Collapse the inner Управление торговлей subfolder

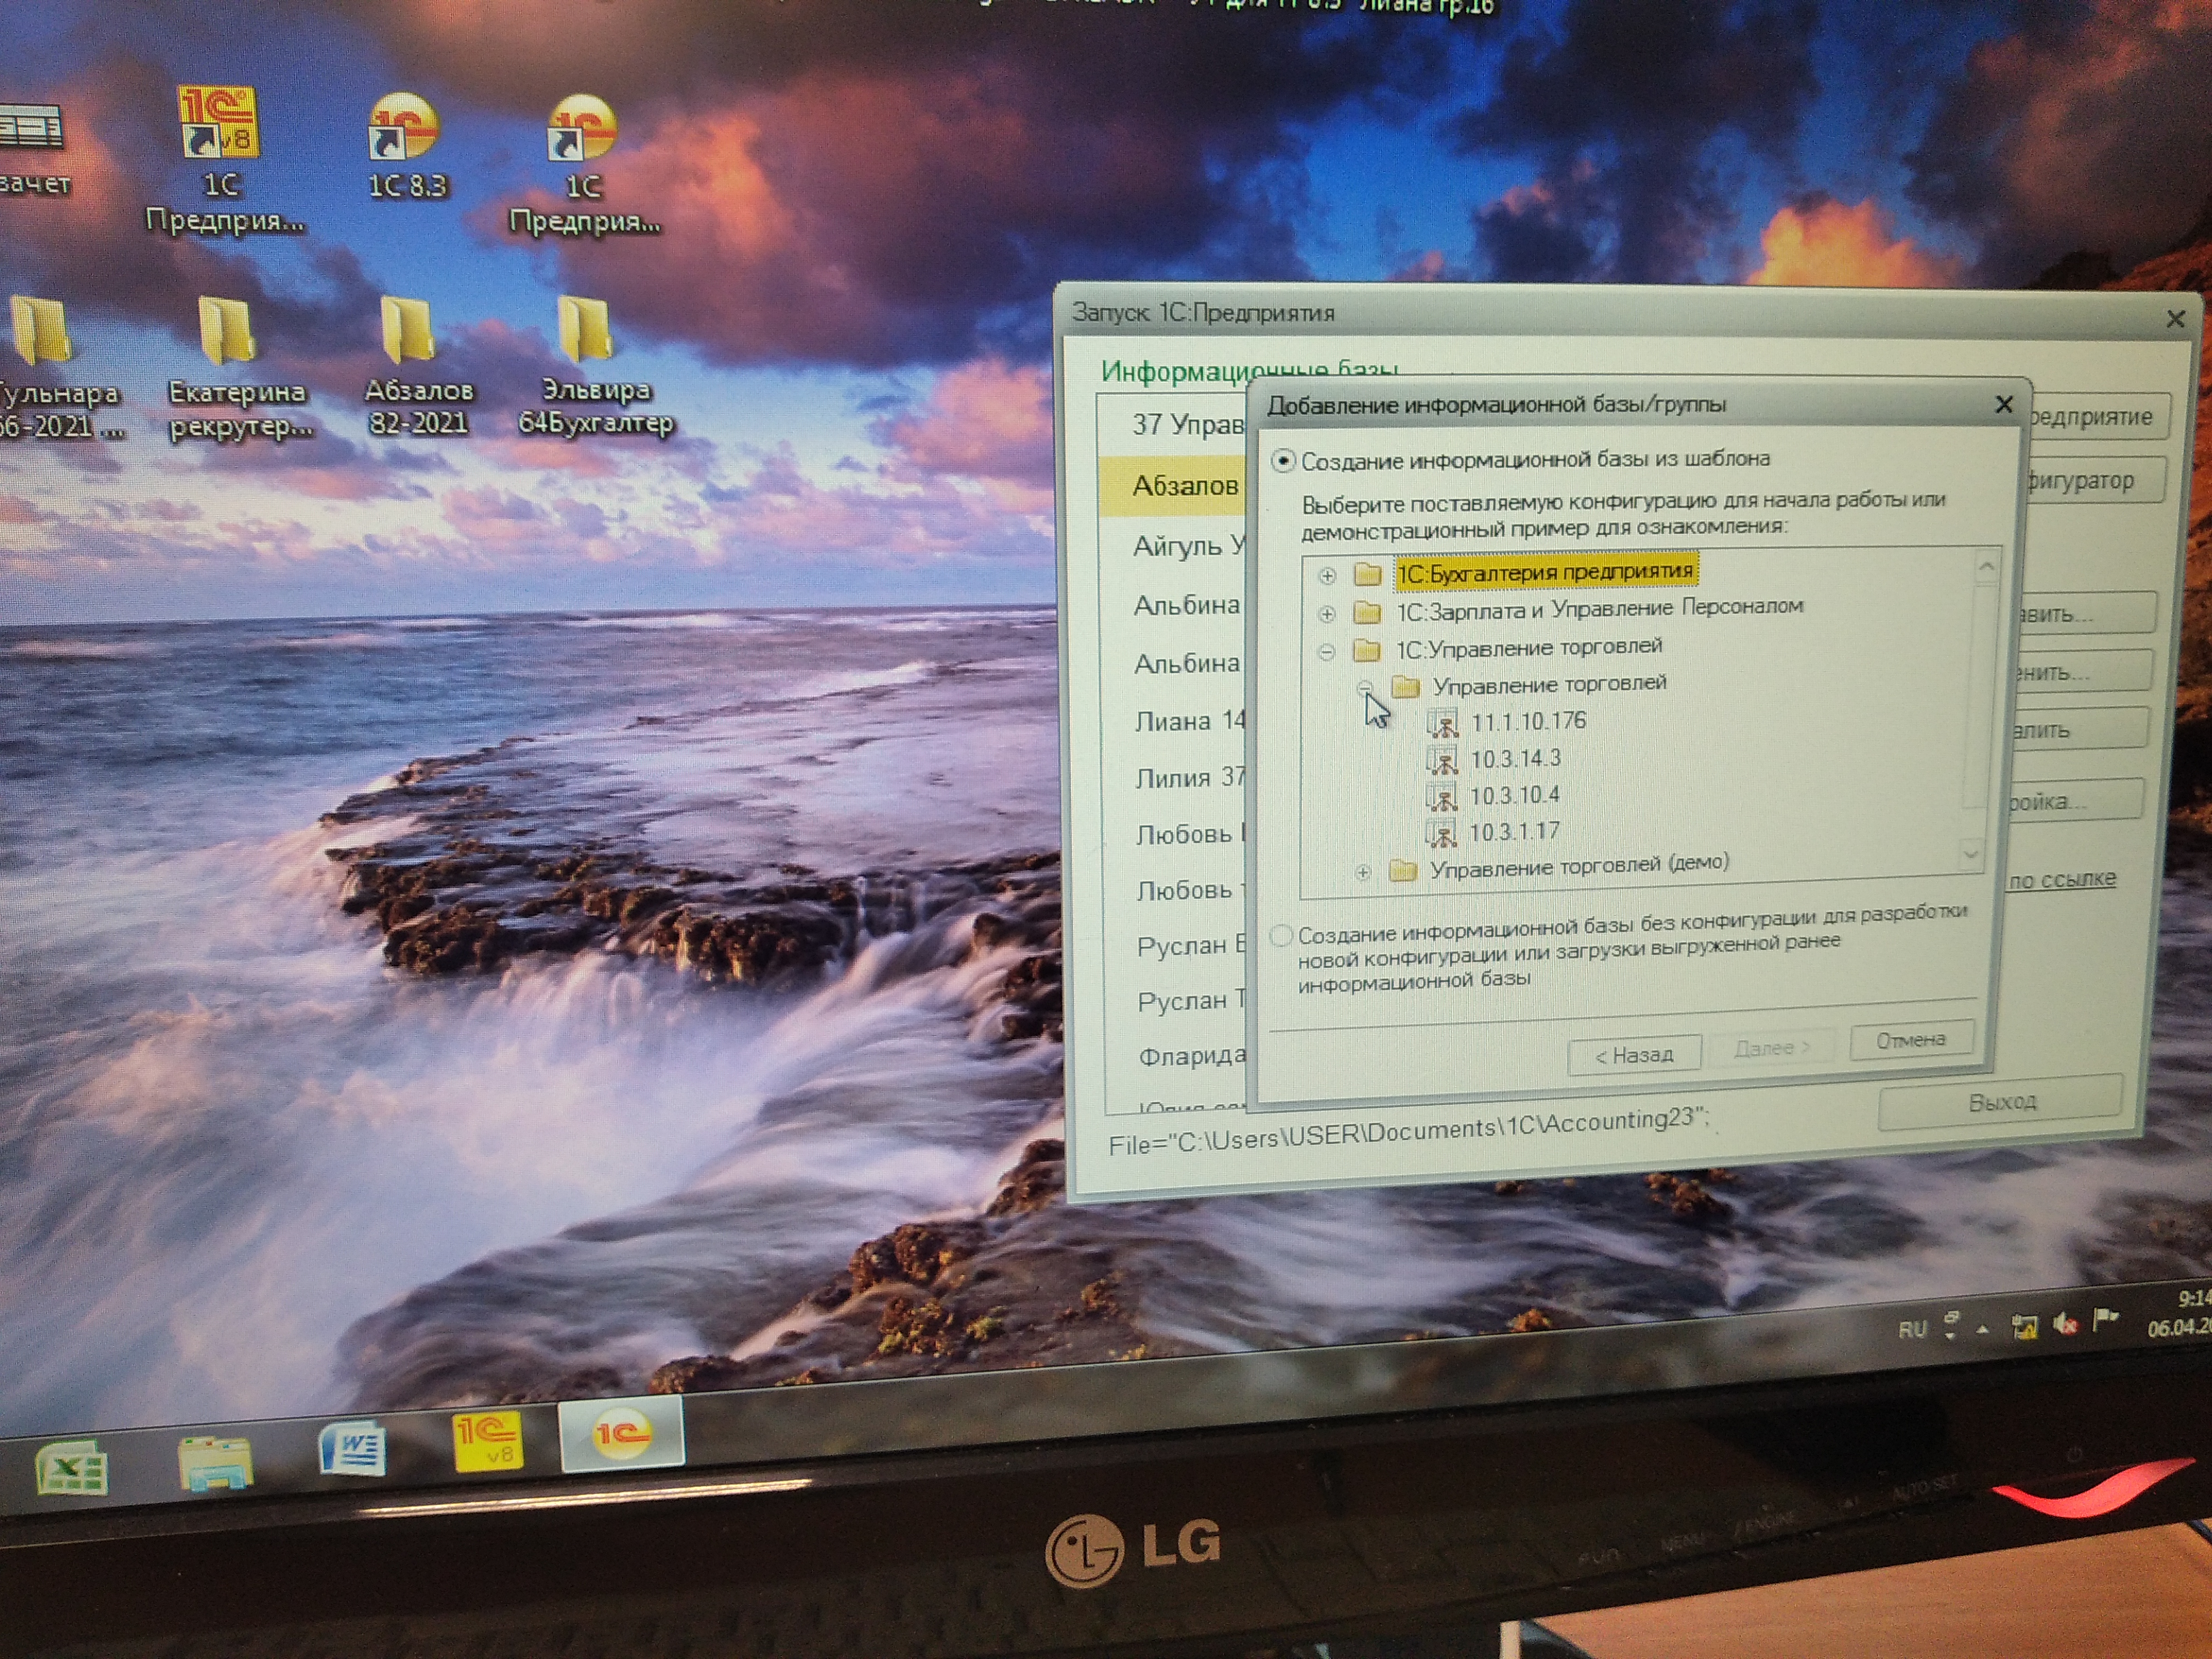click(x=1366, y=688)
